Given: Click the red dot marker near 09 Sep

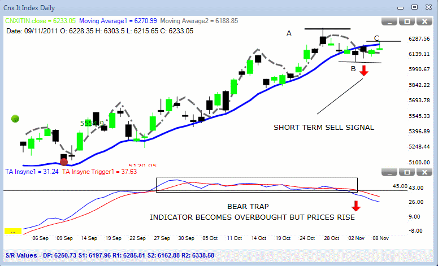Looking at the screenshot, I should coord(64,162).
